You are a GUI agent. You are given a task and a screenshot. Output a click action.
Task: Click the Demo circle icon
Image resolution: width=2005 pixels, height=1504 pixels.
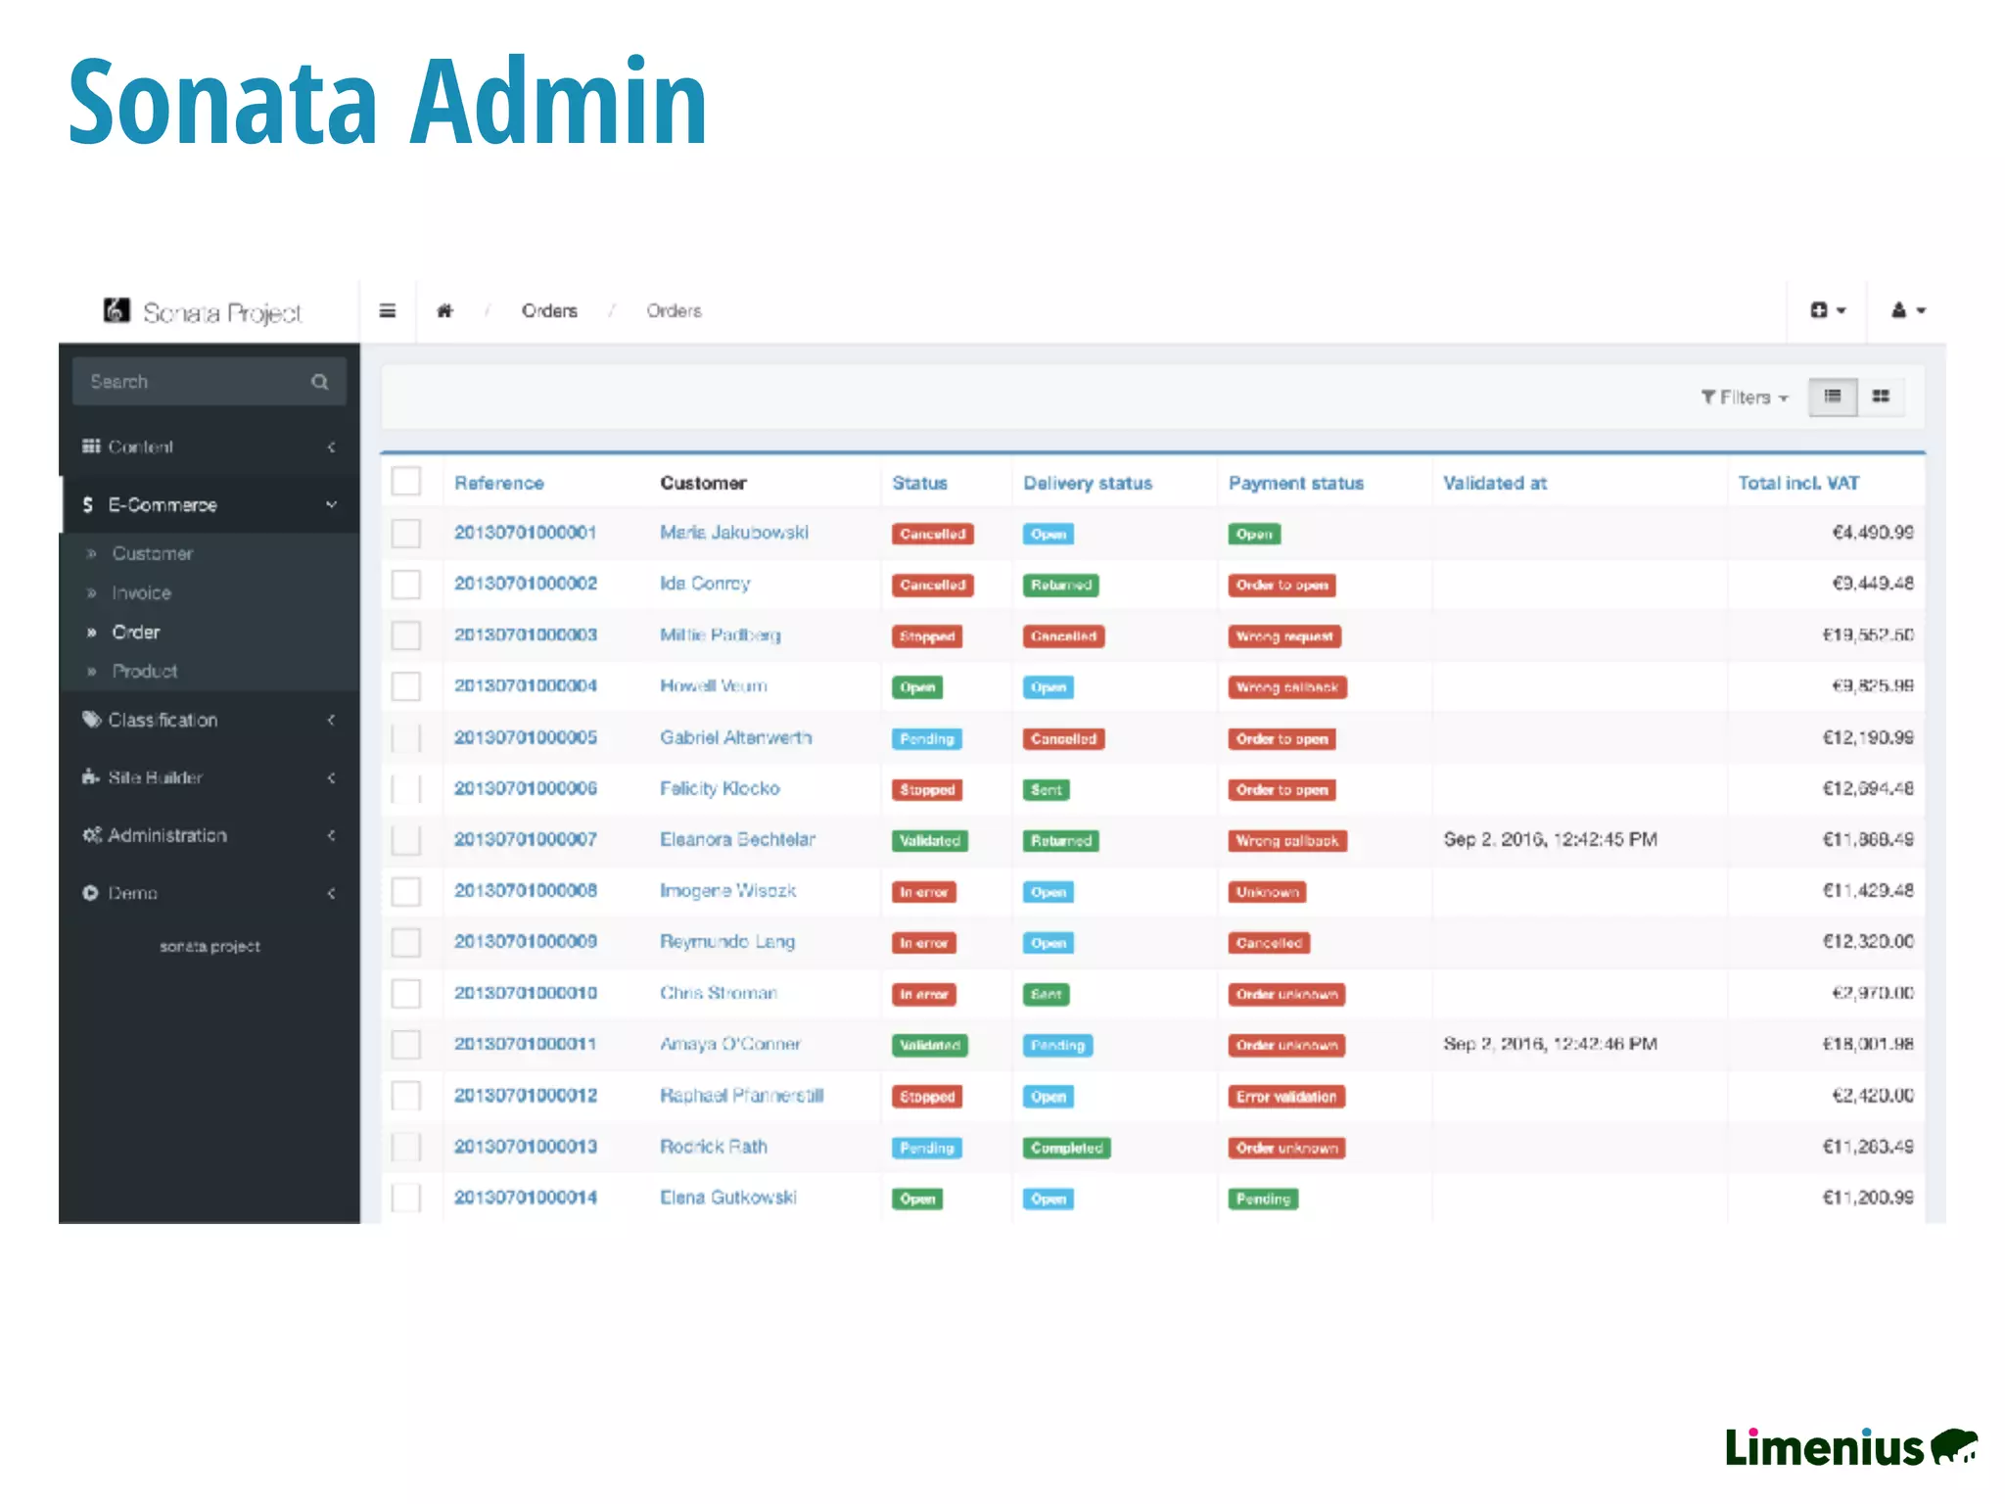90,892
